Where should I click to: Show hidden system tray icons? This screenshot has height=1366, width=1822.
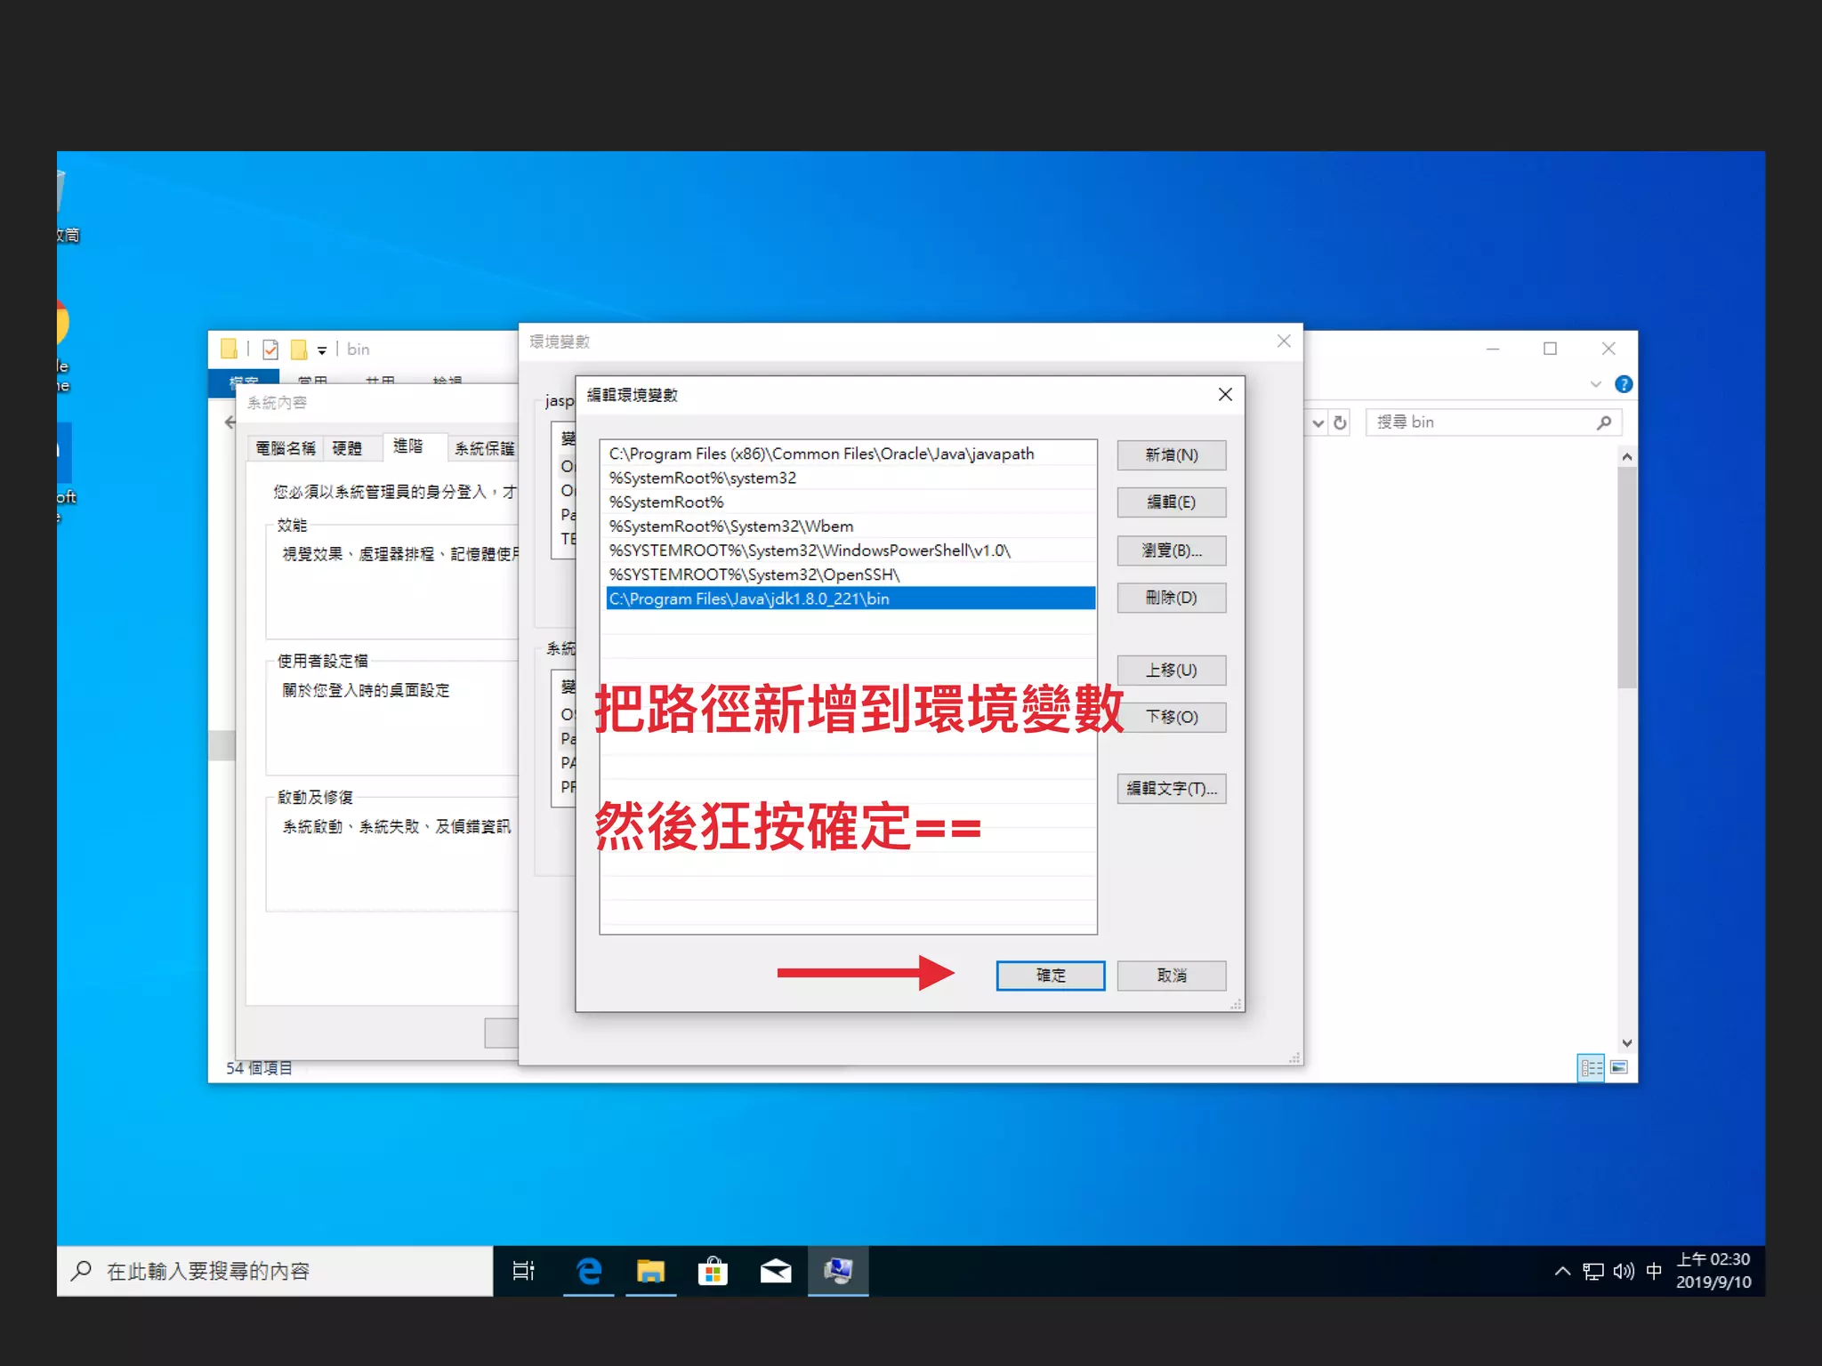click(1562, 1271)
